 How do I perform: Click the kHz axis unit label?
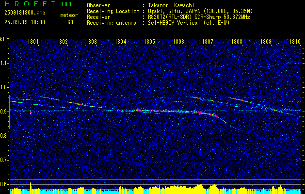pos(4,39)
